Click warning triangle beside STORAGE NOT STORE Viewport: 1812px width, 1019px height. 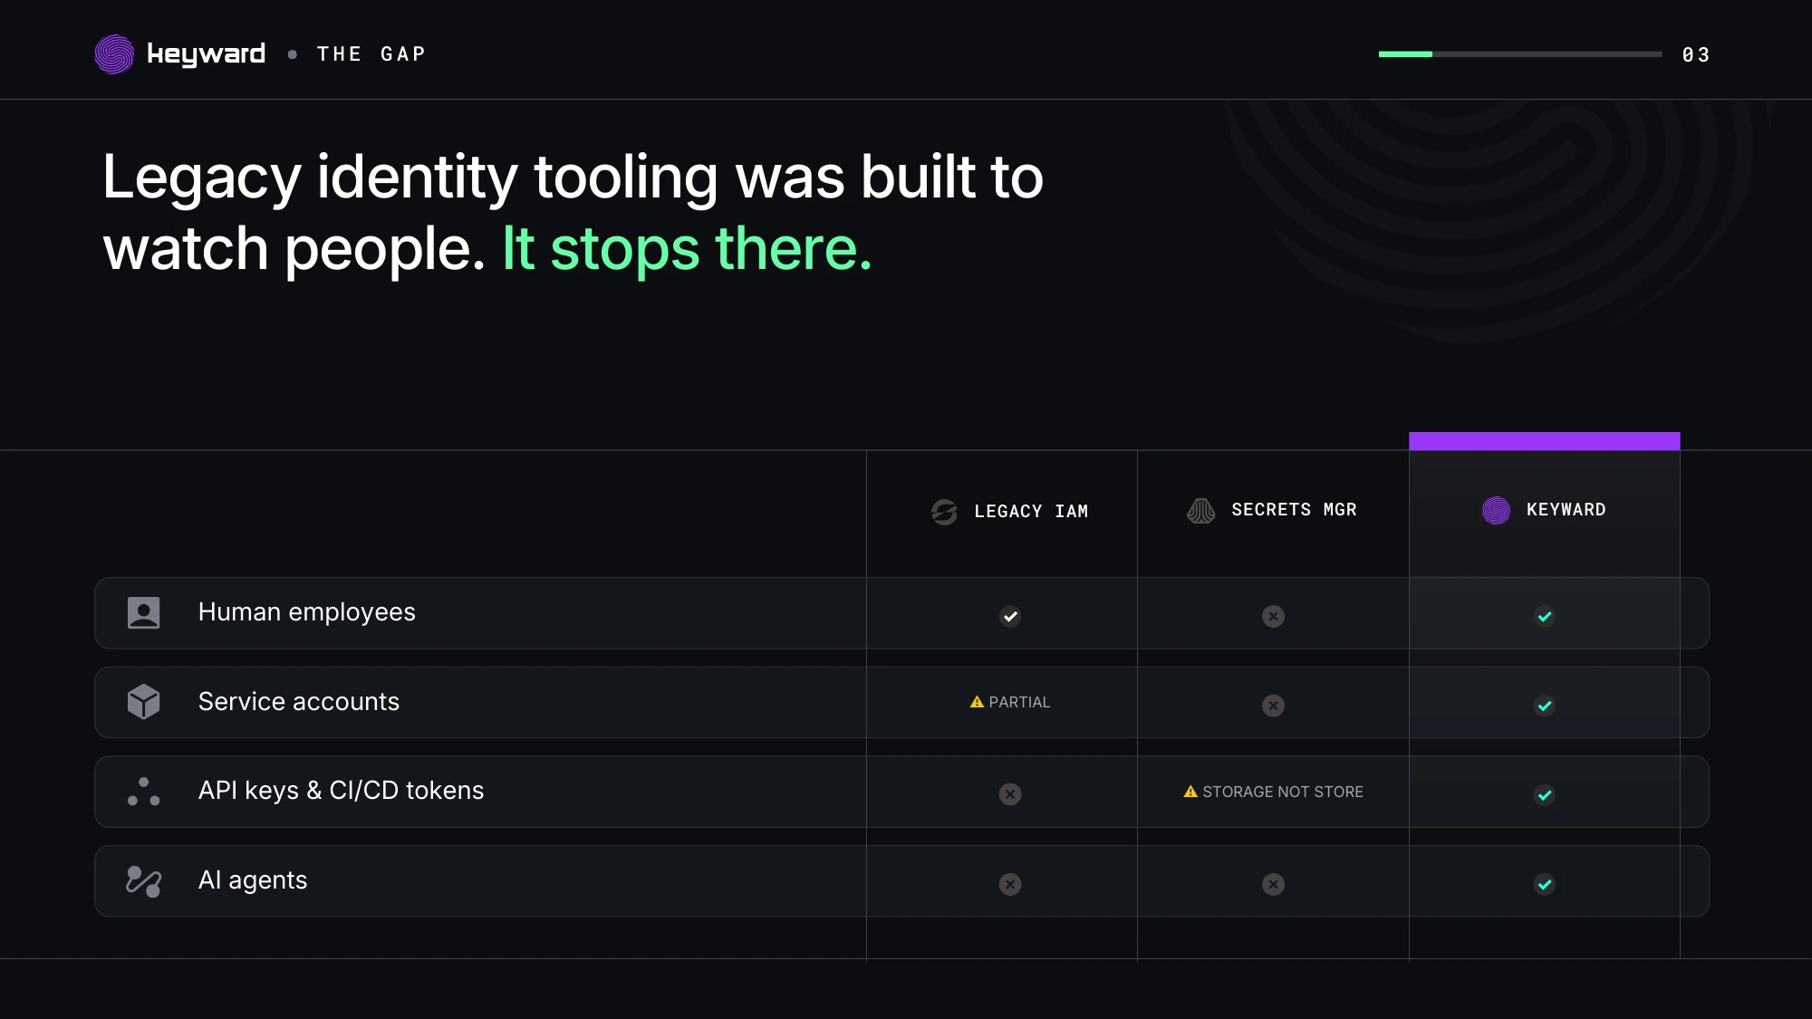coord(1190,792)
